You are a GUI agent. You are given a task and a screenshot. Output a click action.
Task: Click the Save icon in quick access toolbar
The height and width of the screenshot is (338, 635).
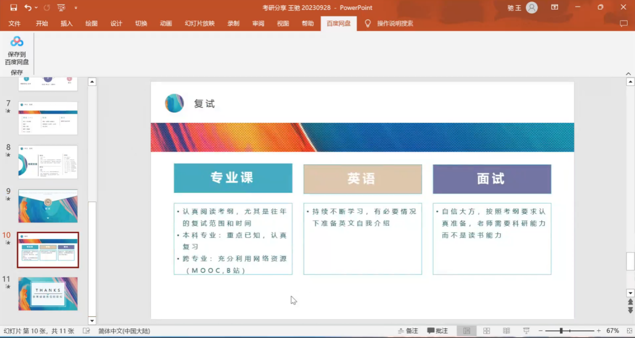pos(14,7)
